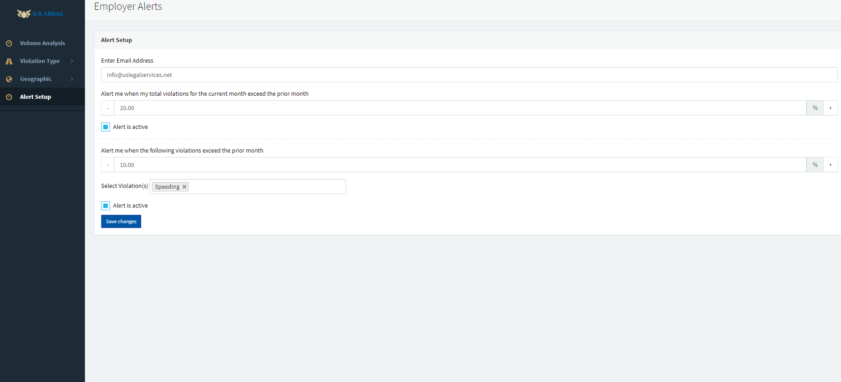Click the Alert Setup sidebar icon

coord(9,97)
